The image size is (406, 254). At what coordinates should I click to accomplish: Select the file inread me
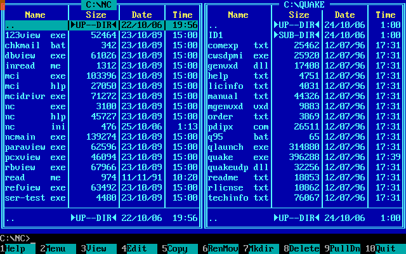pos(101,65)
